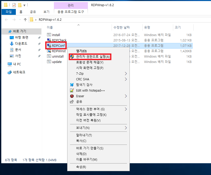Click the share icon beside 공유
Viewport: 211px width, 175px height.
click(72, 102)
